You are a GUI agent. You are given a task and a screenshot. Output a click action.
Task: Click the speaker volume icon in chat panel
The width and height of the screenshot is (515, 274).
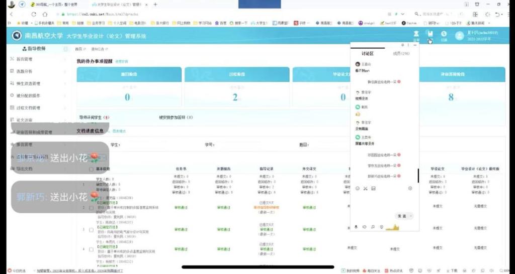364,227
